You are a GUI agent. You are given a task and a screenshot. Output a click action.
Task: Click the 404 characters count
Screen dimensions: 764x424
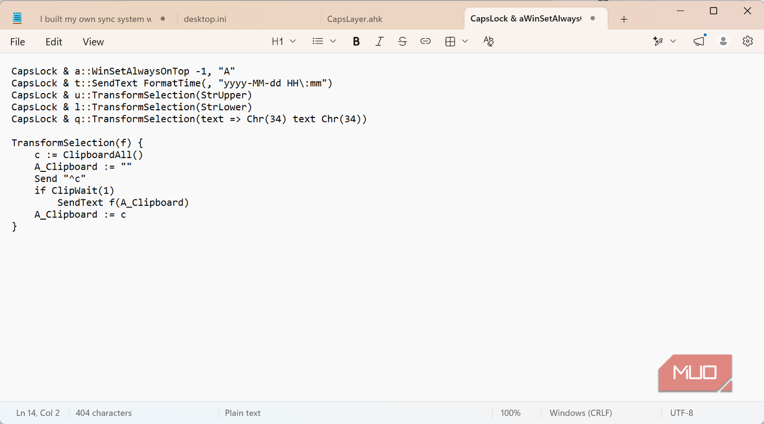click(x=103, y=413)
